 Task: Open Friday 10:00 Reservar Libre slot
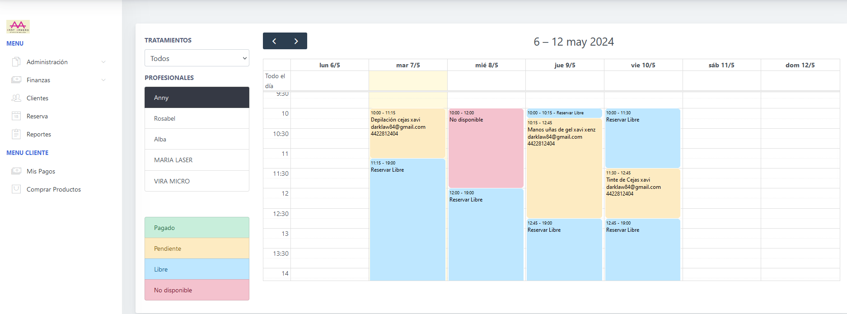642,138
